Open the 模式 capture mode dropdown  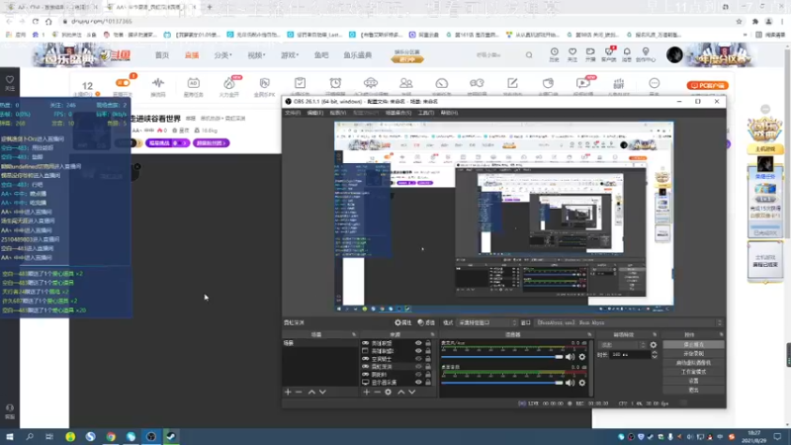pyautogui.click(x=486, y=322)
